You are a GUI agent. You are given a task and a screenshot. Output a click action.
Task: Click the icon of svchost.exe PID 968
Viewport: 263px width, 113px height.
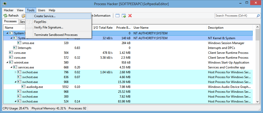[20, 91]
